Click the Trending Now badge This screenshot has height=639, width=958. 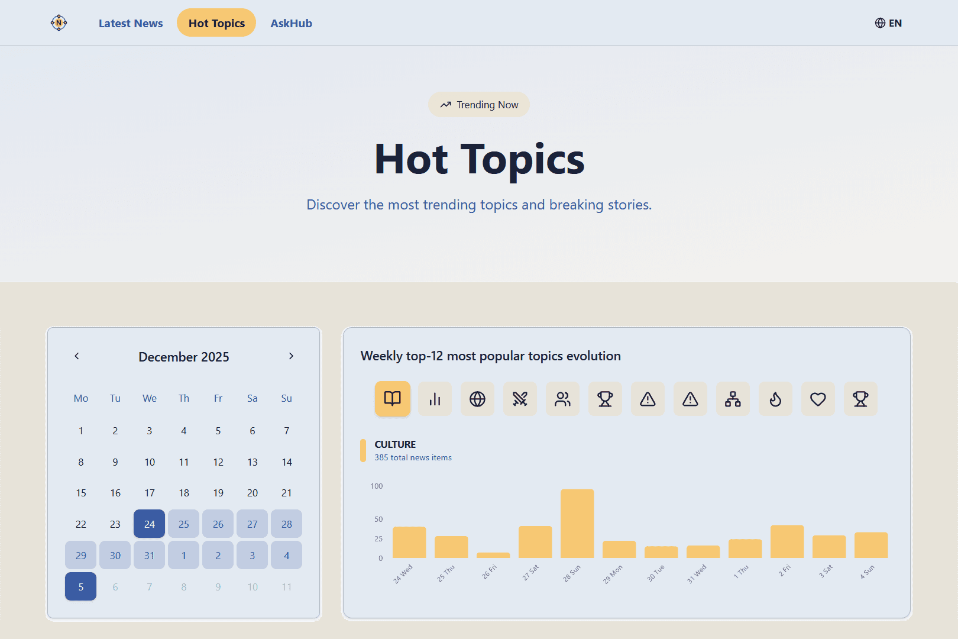[x=478, y=104]
